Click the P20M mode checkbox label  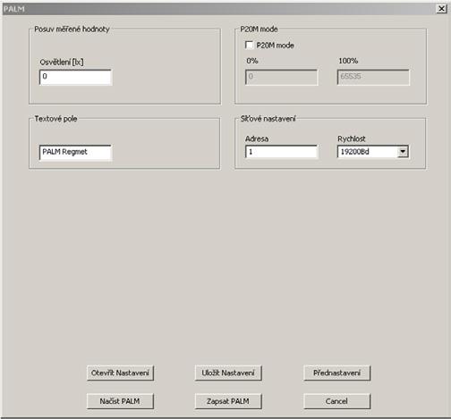coord(275,46)
